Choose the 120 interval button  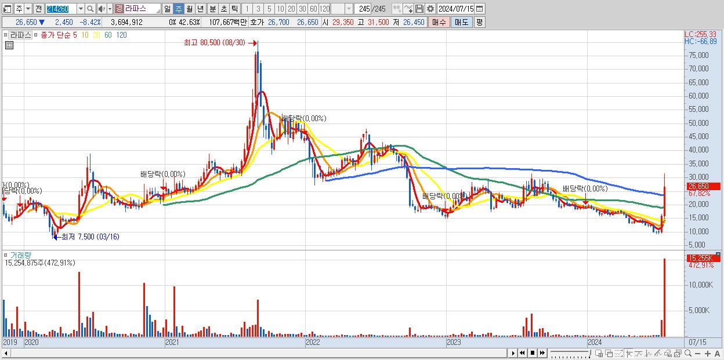click(324, 9)
